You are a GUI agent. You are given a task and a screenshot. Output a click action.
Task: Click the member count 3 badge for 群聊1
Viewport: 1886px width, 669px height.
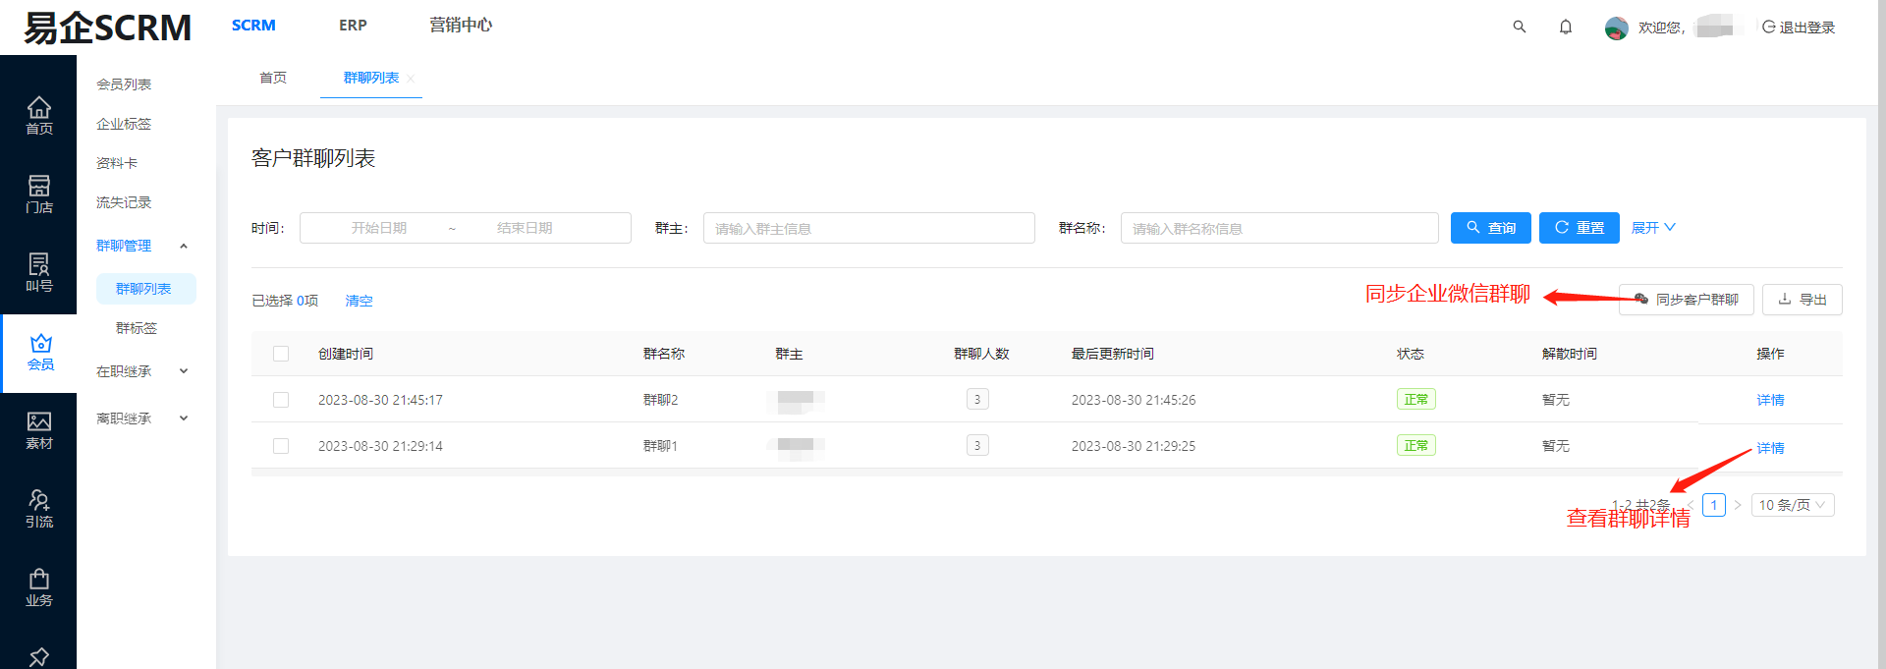[x=977, y=446]
